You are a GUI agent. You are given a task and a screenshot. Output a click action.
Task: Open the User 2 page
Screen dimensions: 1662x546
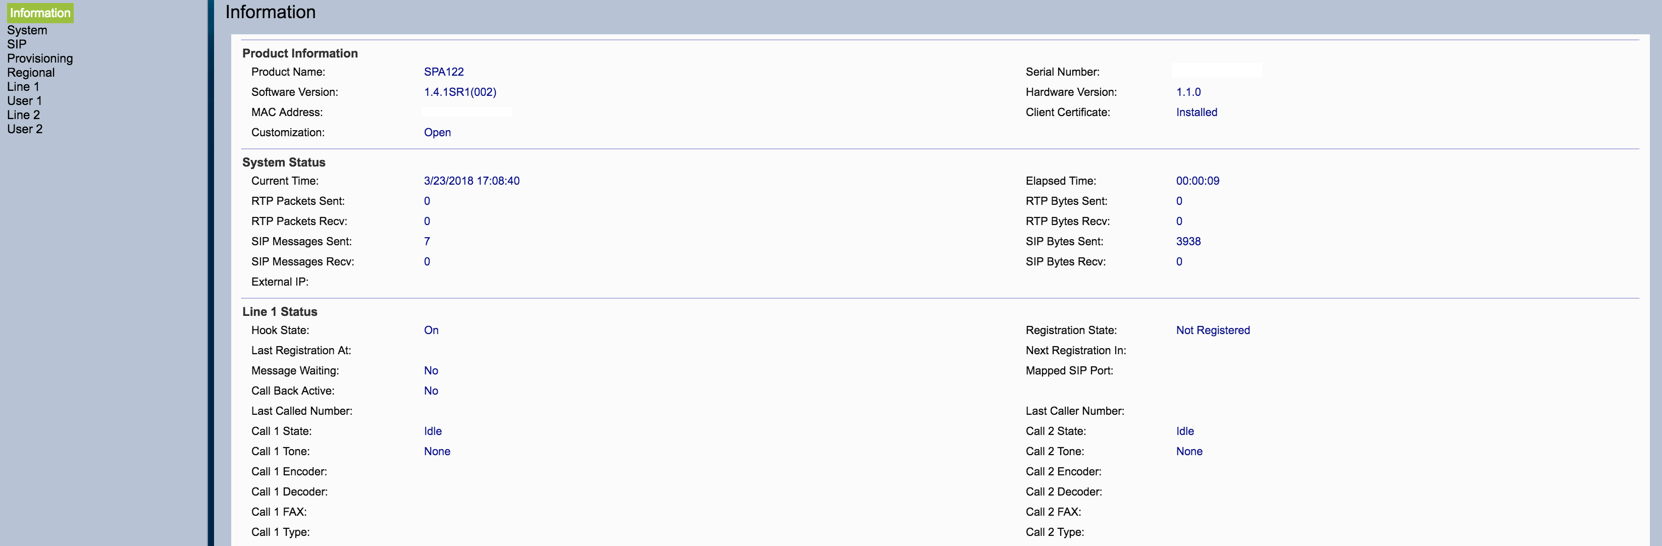tap(25, 130)
